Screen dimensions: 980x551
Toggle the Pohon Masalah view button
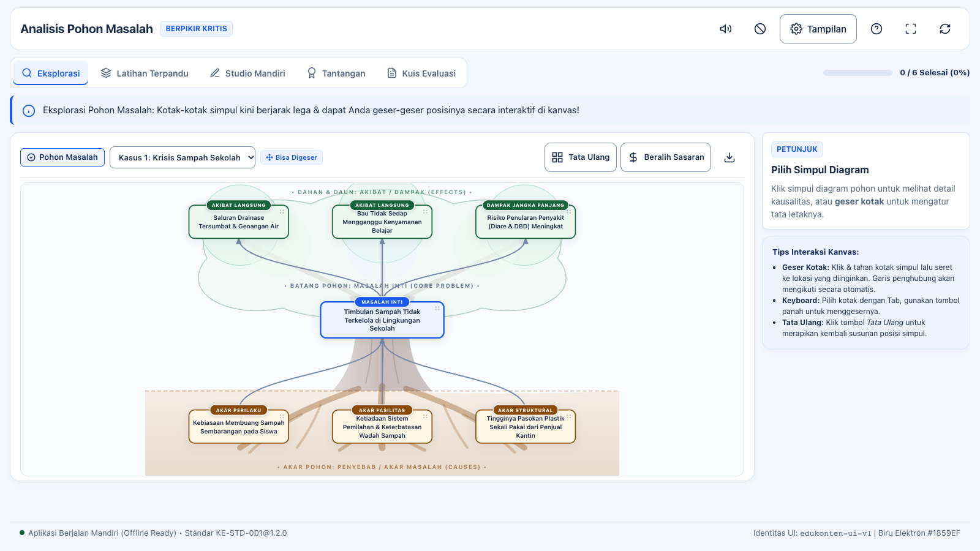tap(62, 157)
